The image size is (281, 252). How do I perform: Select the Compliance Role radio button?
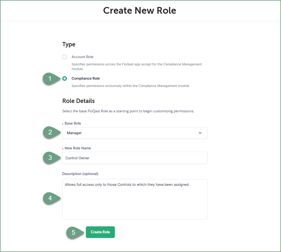coord(65,78)
